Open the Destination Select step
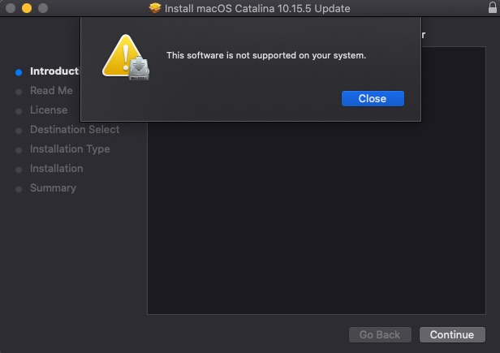Image resolution: width=500 pixels, height=353 pixels. point(75,129)
